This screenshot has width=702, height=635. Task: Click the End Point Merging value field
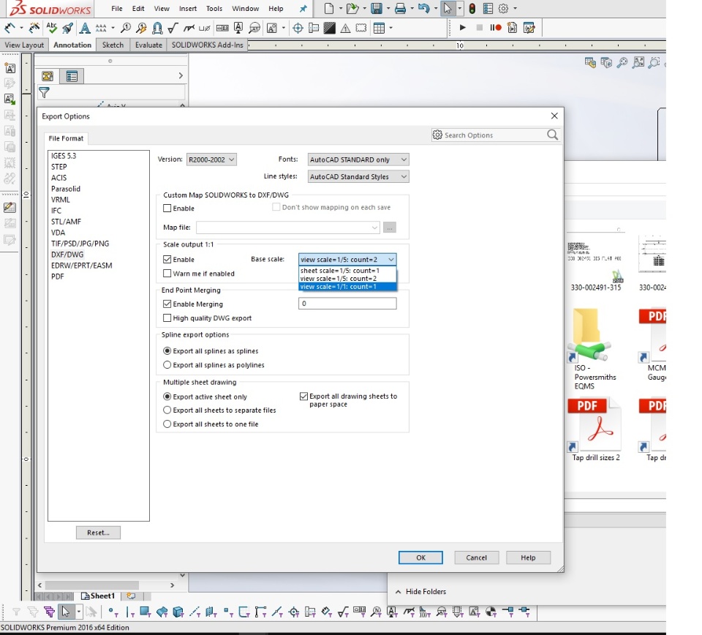[347, 304]
